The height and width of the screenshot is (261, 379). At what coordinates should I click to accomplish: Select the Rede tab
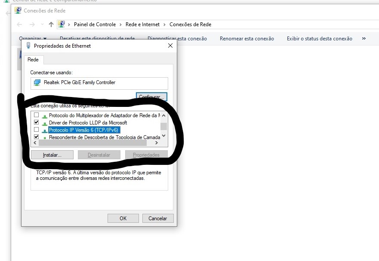[33, 60]
